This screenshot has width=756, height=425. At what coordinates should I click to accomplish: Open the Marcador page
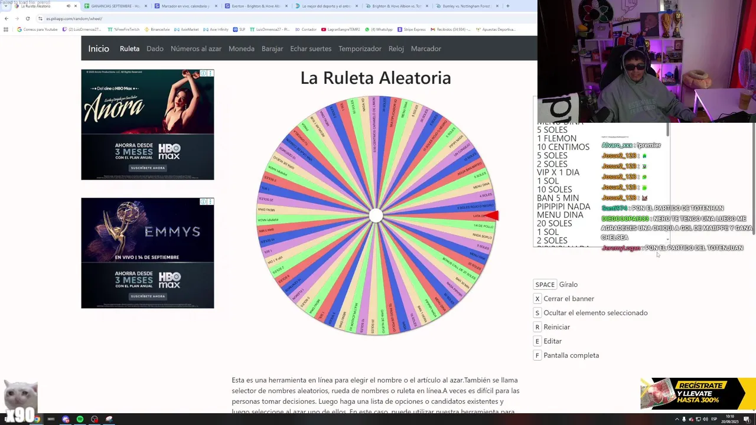pyautogui.click(x=426, y=48)
